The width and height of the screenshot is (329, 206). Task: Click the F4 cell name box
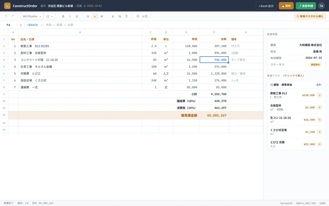coord(8,25)
